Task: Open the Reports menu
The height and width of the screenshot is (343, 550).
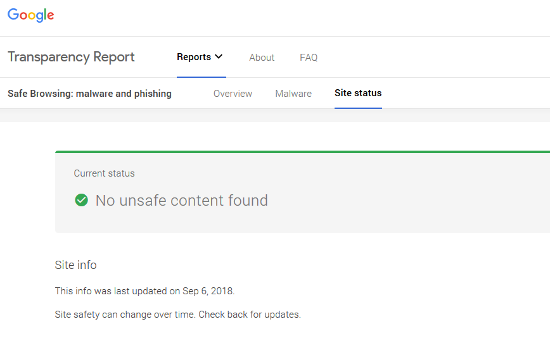Action: coord(194,57)
